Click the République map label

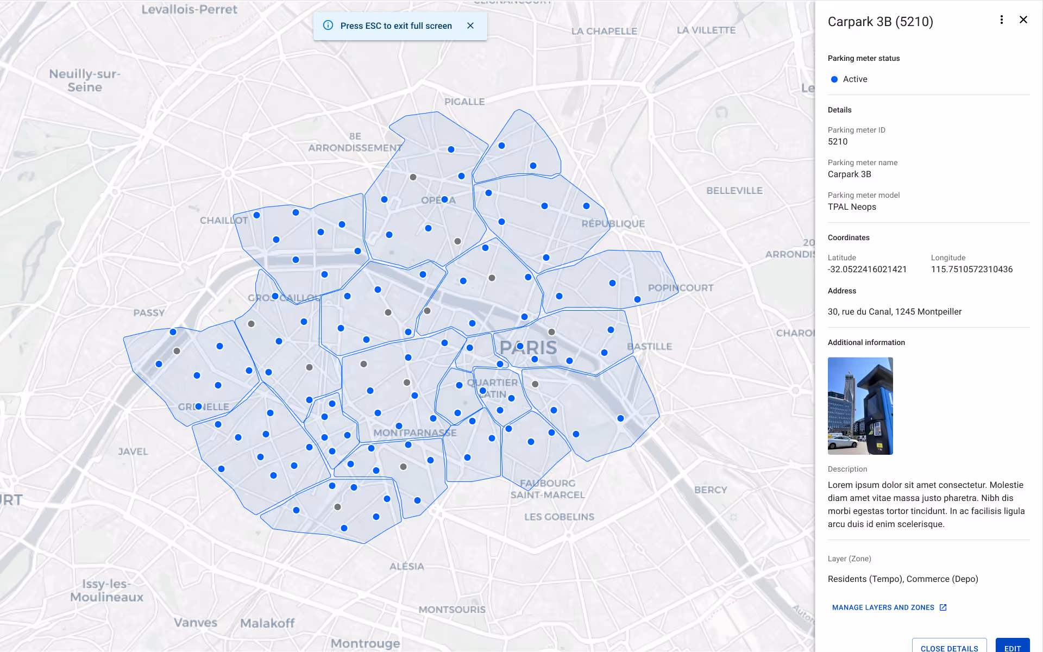click(x=613, y=224)
